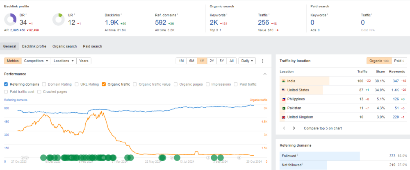The height and width of the screenshot is (170, 410).
Task: Tick the Crawled pages checkbox
Action: click(x=39, y=92)
